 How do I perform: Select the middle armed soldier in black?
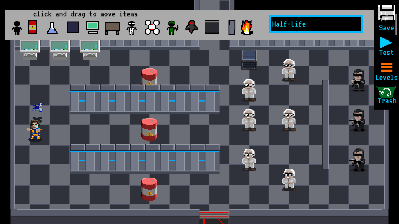point(358,120)
